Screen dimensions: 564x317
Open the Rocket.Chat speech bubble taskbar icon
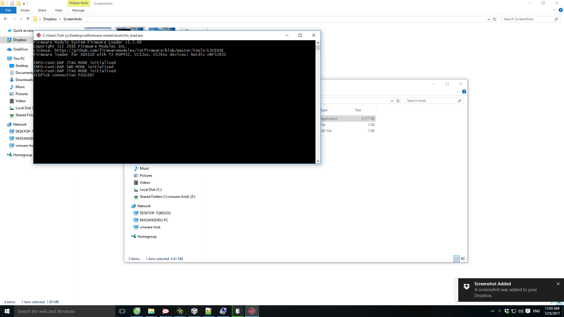point(165,311)
